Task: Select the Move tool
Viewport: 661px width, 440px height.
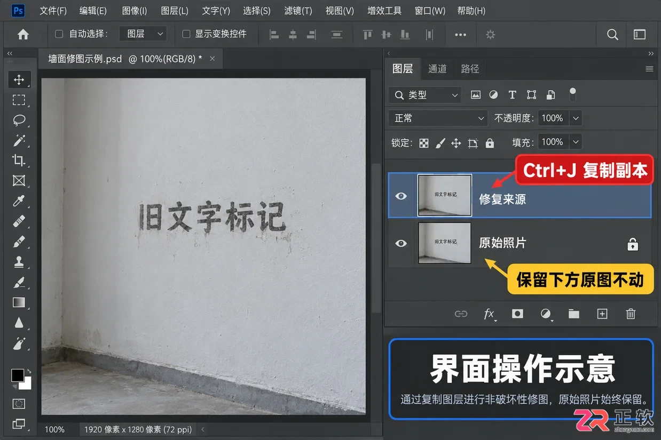Action: coord(19,79)
